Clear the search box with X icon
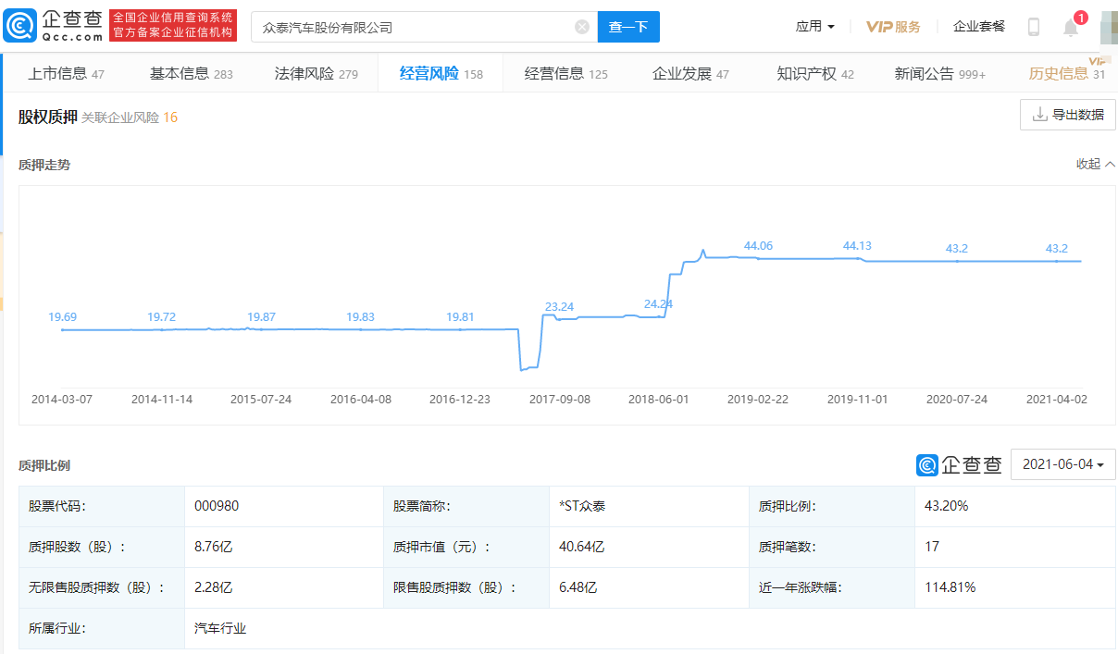Screen dimensions: 1118x654 tap(582, 27)
